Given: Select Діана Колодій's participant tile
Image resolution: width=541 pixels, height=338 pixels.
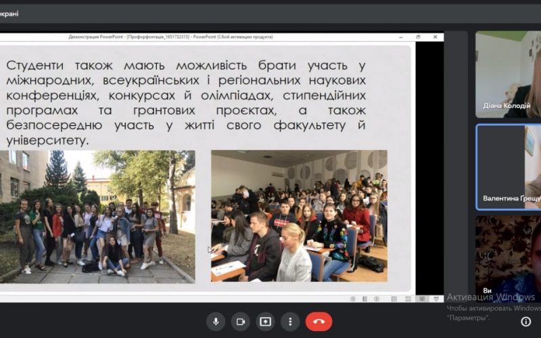Looking at the screenshot, I should point(508,74).
